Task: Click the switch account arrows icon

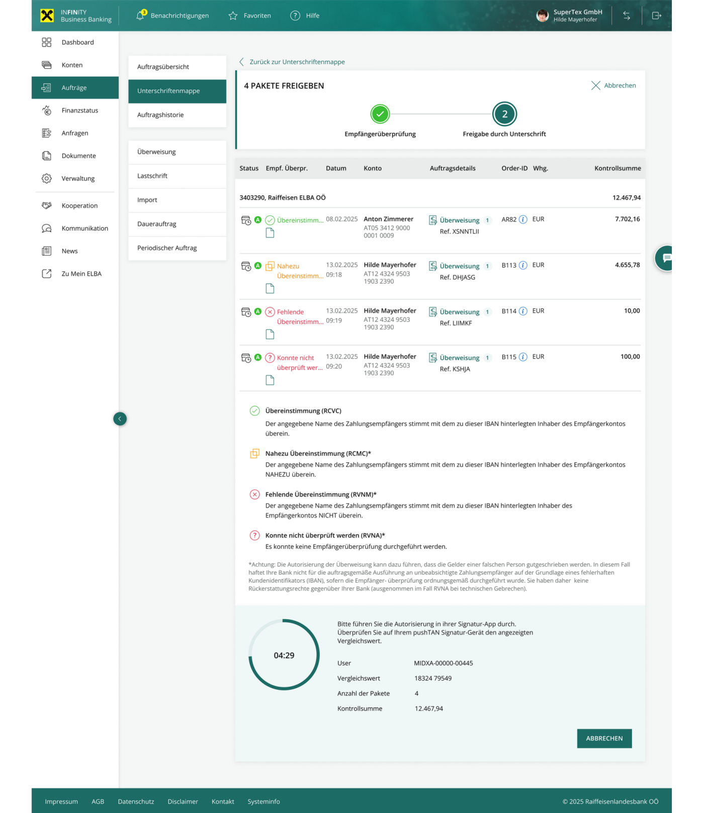Action: pos(627,16)
